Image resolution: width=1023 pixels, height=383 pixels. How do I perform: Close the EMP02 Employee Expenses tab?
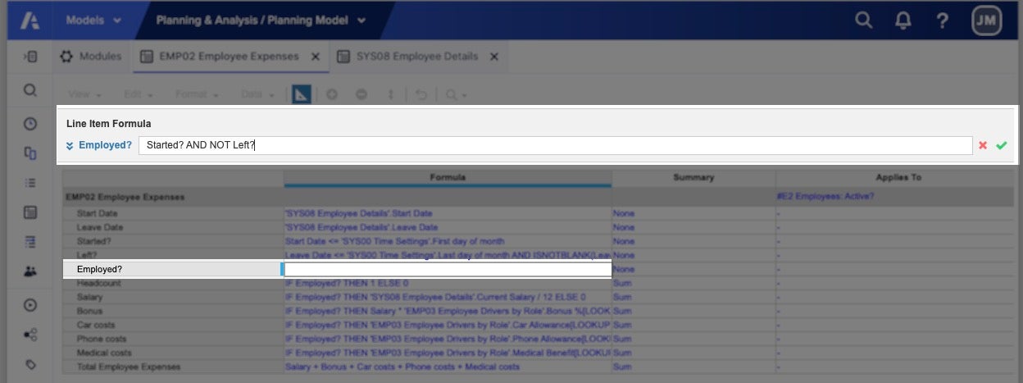click(x=316, y=57)
